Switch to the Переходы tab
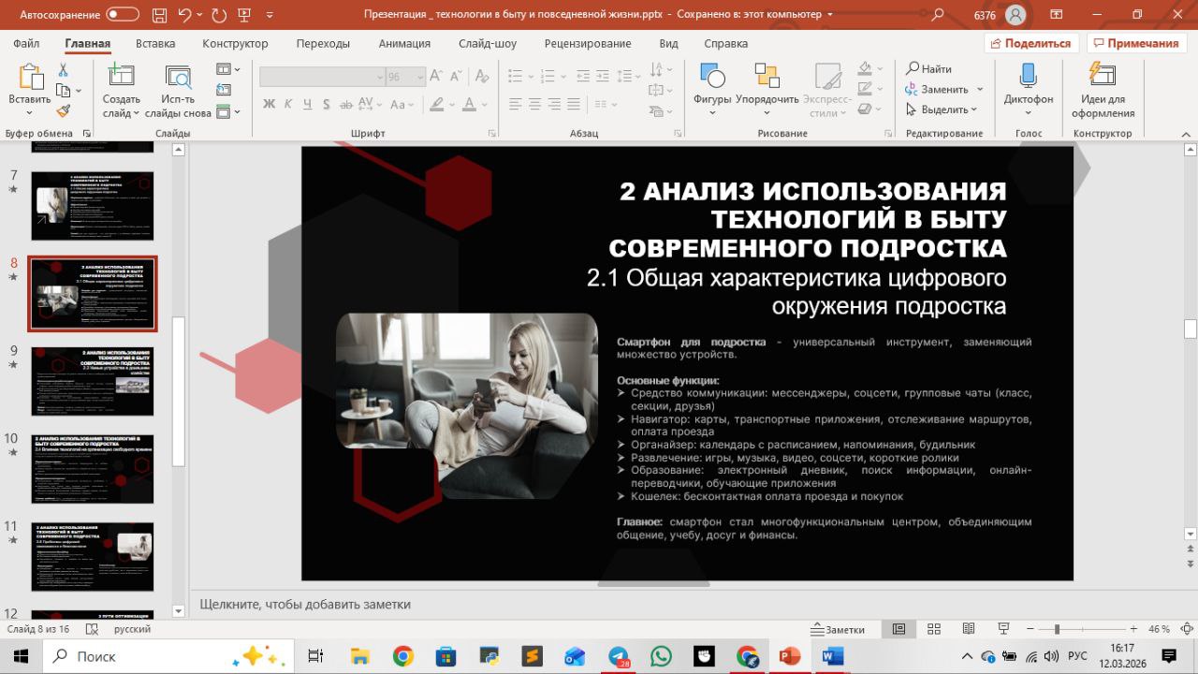Screen dimensions: 1198x674 [323, 43]
